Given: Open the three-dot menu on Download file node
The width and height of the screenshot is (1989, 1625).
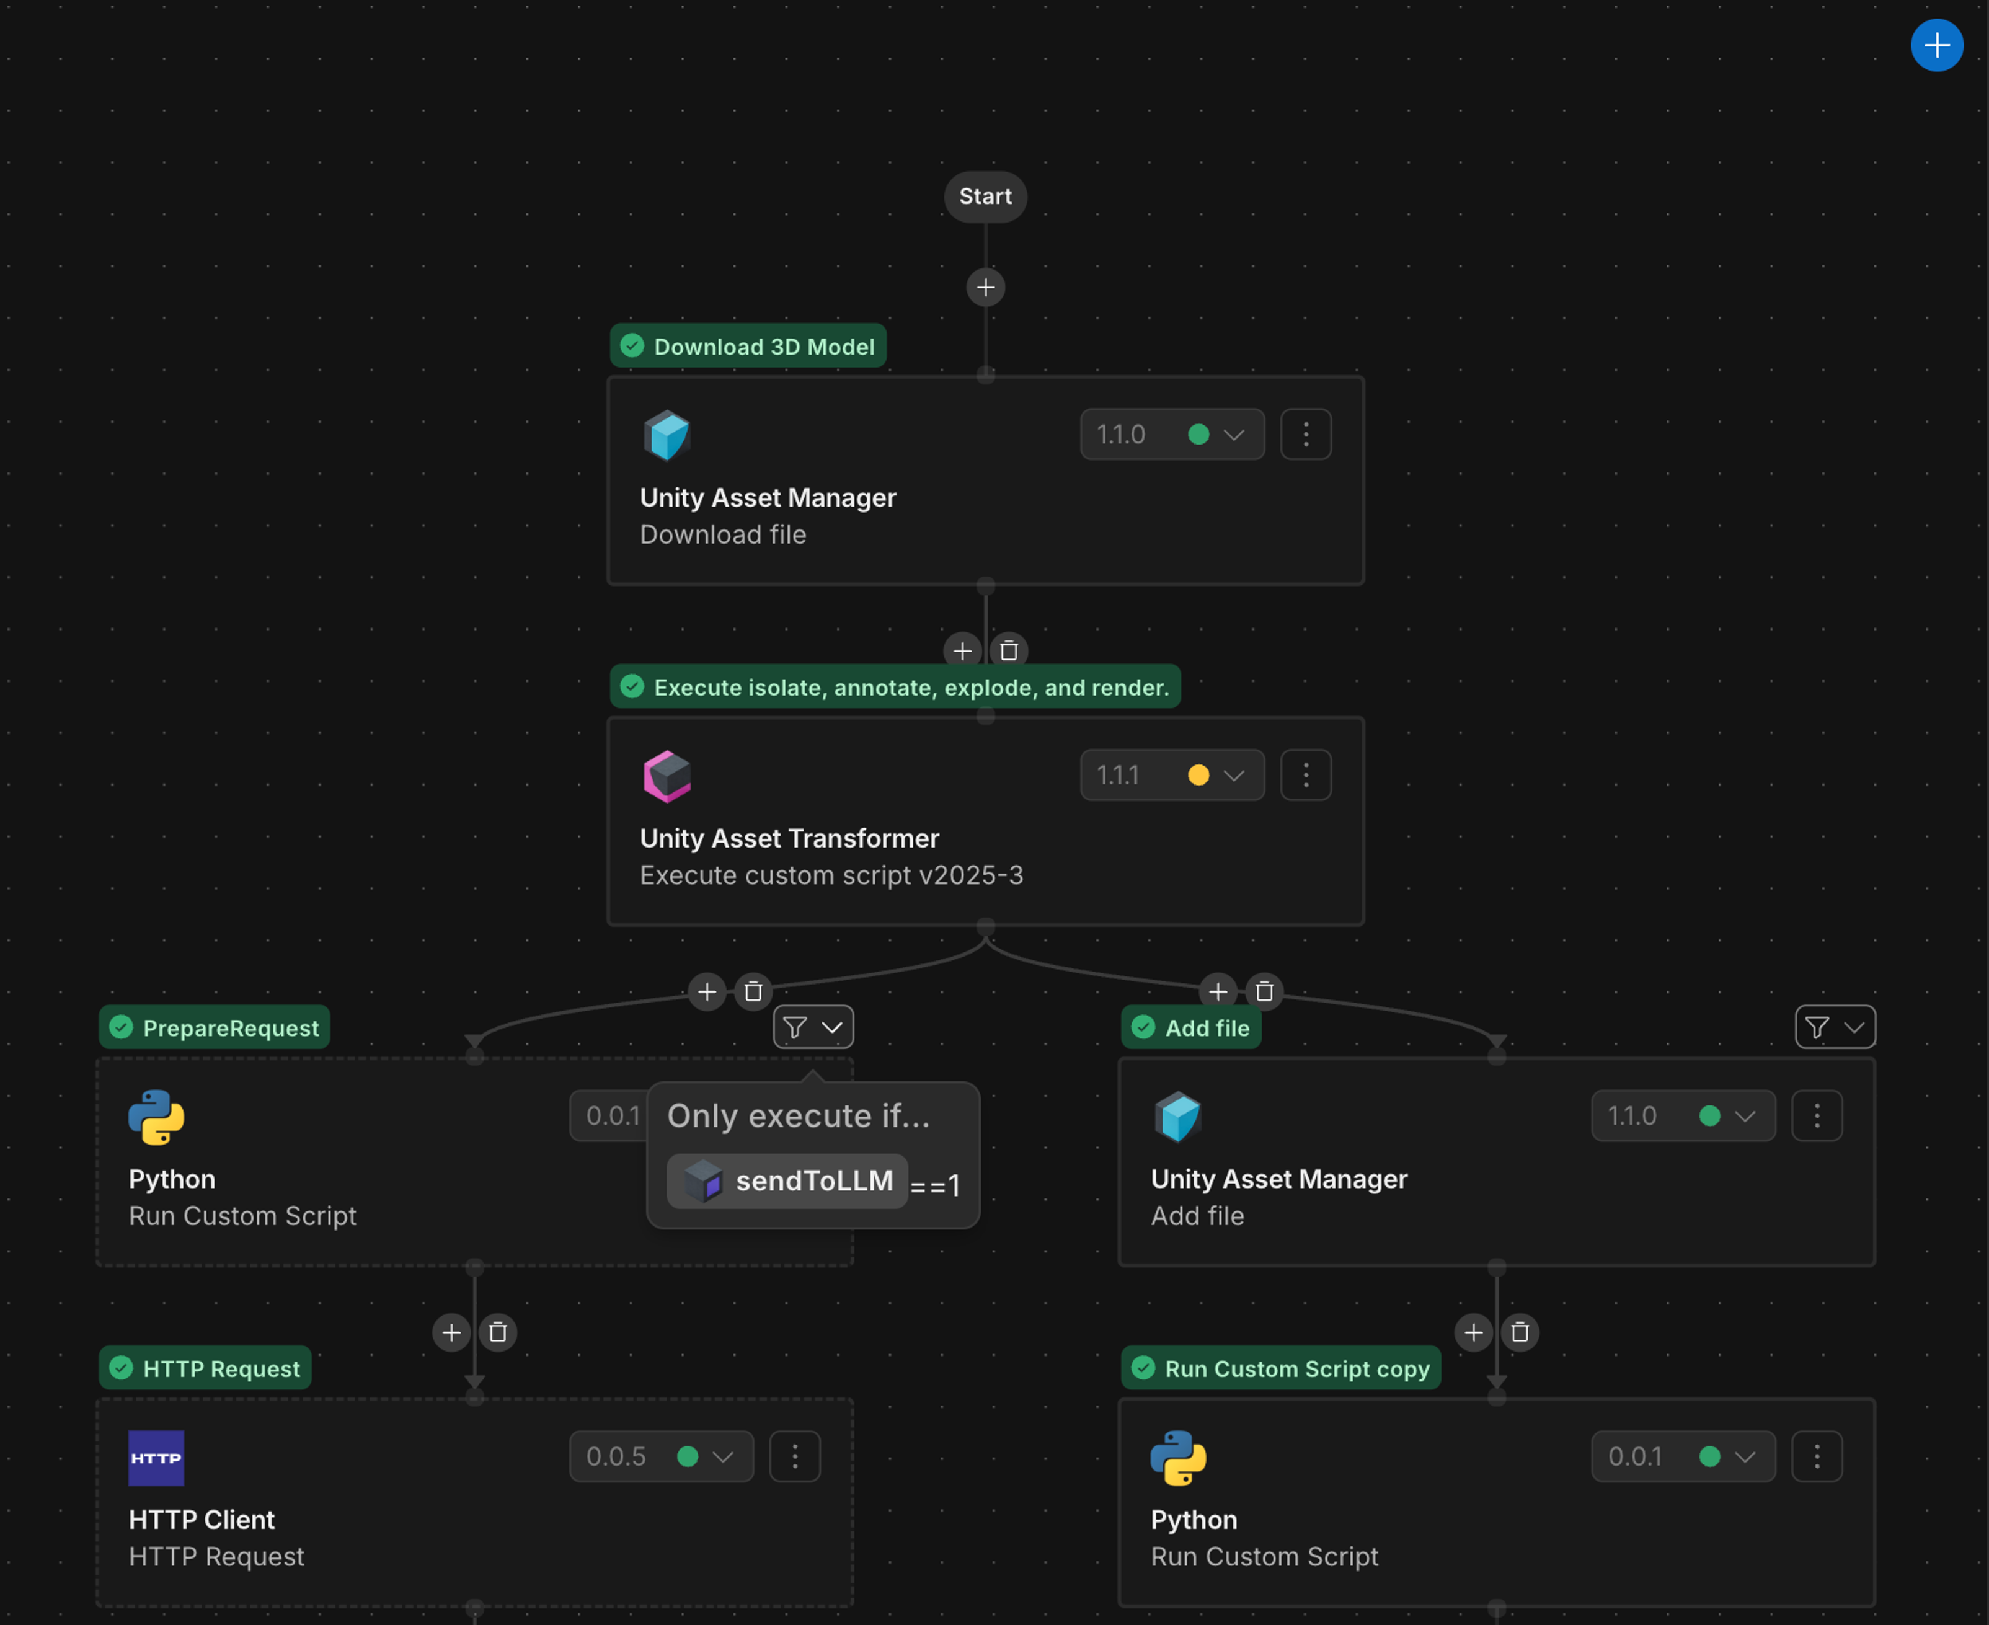Looking at the screenshot, I should 1306,435.
